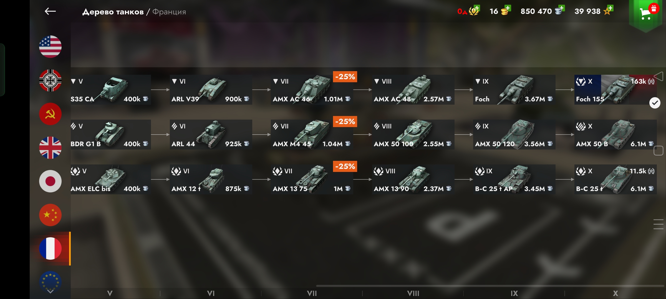Select the Germany flag nation
This screenshot has height=299, width=666.
[x=50, y=80]
